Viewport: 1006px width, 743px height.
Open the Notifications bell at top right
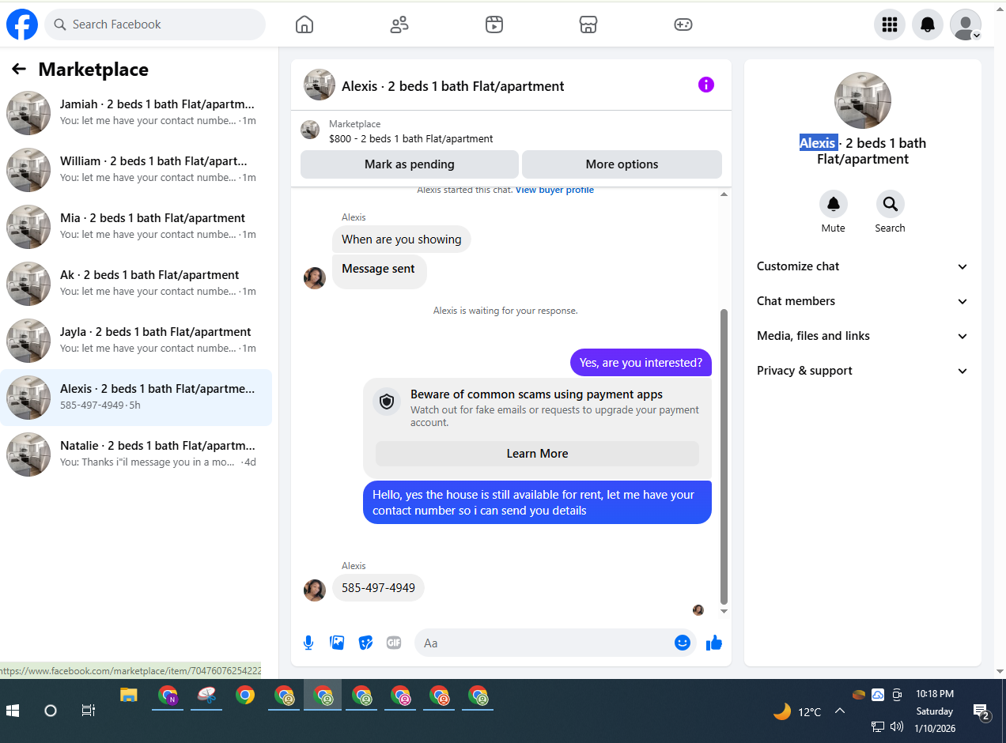[928, 25]
